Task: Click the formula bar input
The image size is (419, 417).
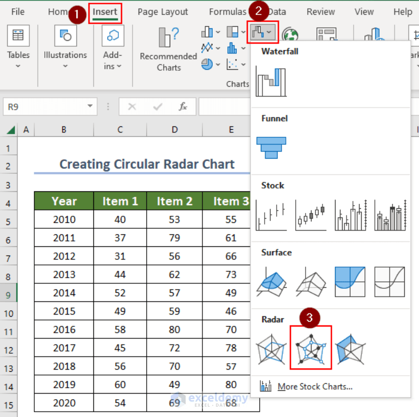Action: click(224, 106)
